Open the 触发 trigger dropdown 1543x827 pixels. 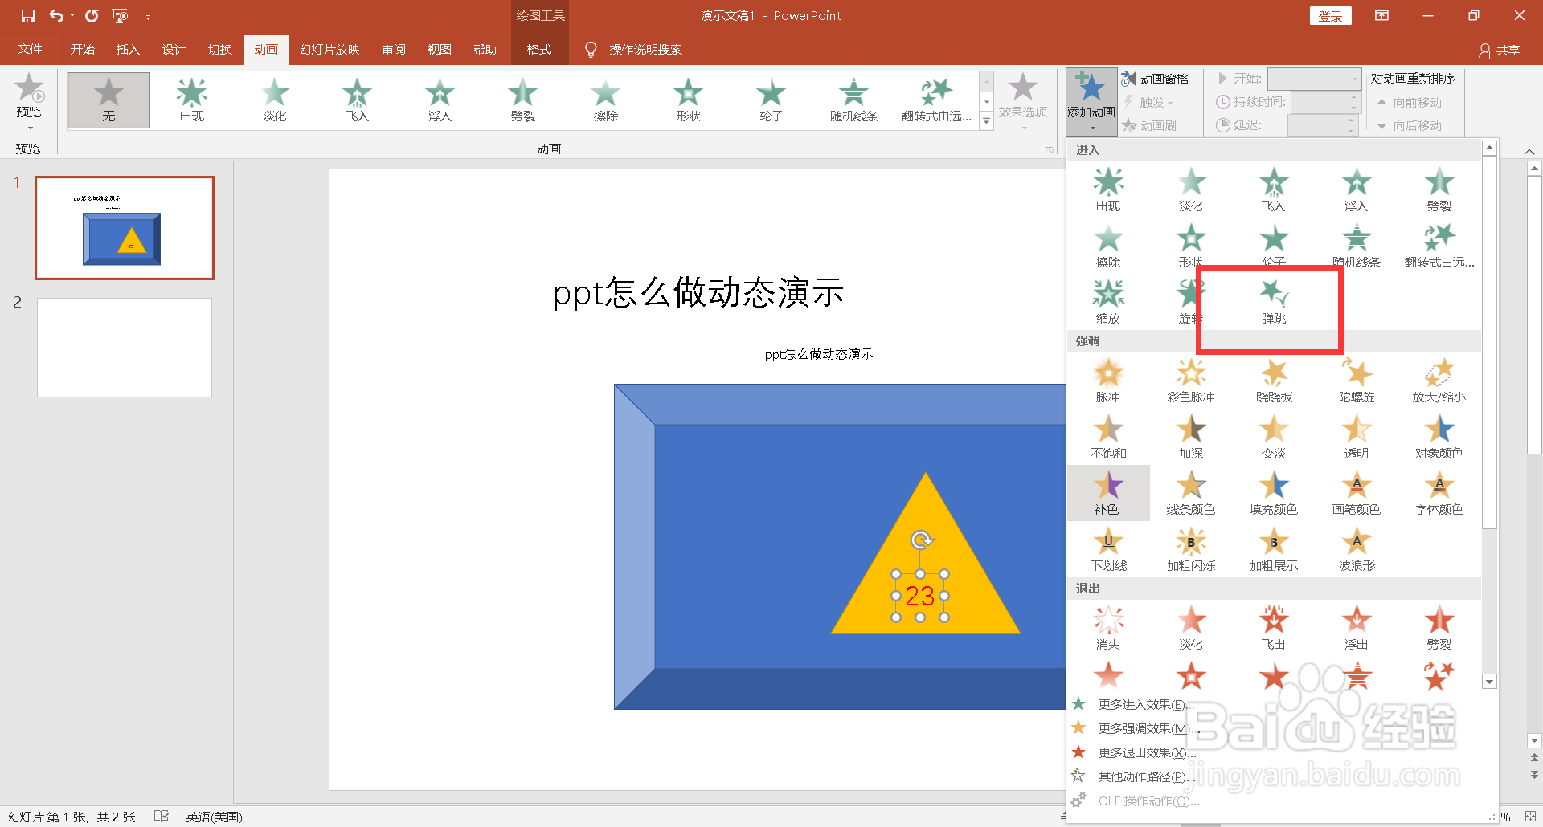pos(1151,102)
